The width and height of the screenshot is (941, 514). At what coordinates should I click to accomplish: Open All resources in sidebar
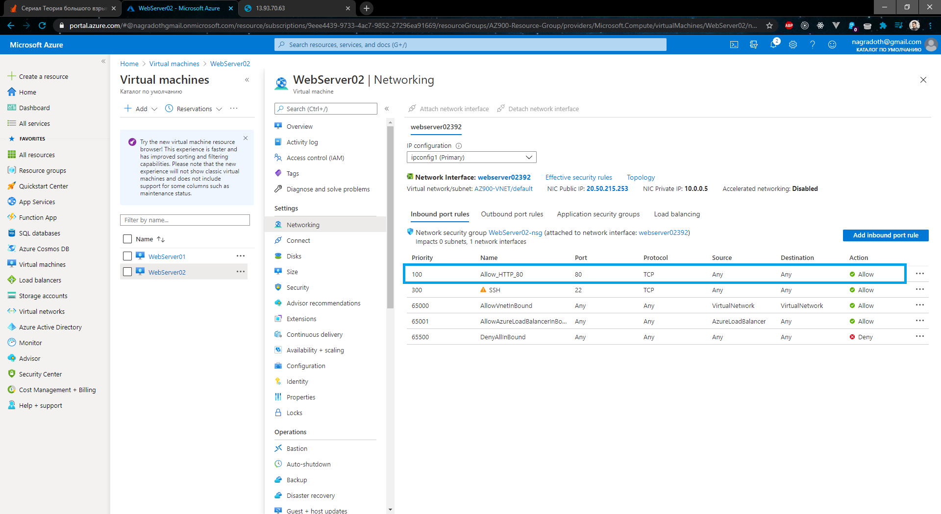[37, 155]
